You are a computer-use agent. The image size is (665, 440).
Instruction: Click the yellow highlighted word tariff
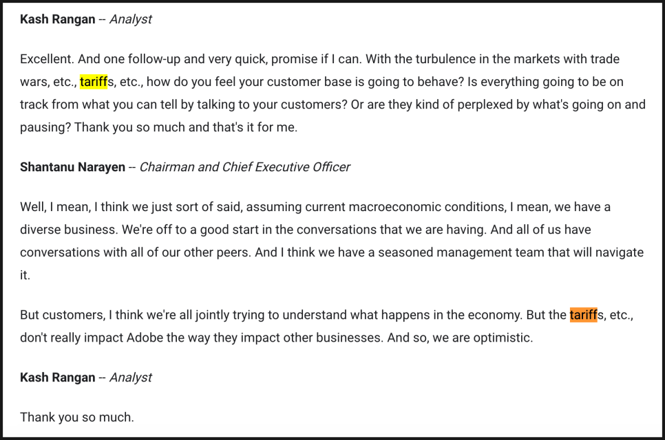pos(94,81)
